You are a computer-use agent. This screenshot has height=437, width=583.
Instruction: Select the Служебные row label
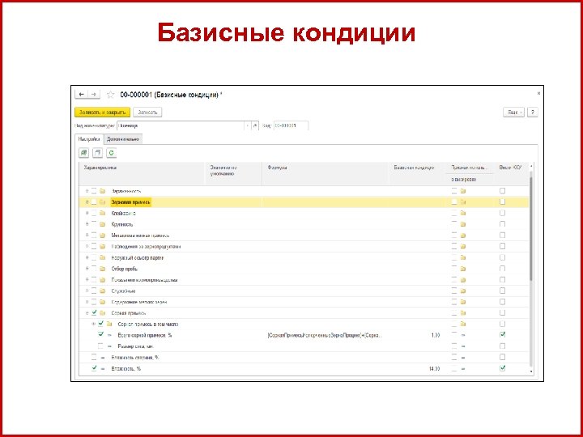click(x=123, y=291)
